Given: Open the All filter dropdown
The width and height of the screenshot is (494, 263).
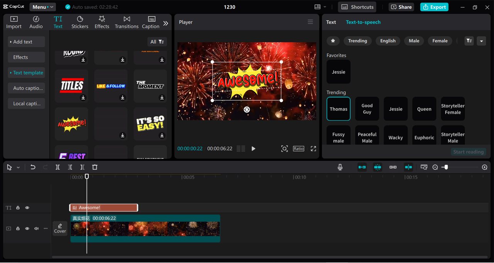Looking at the screenshot, I should tap(157, 42).
